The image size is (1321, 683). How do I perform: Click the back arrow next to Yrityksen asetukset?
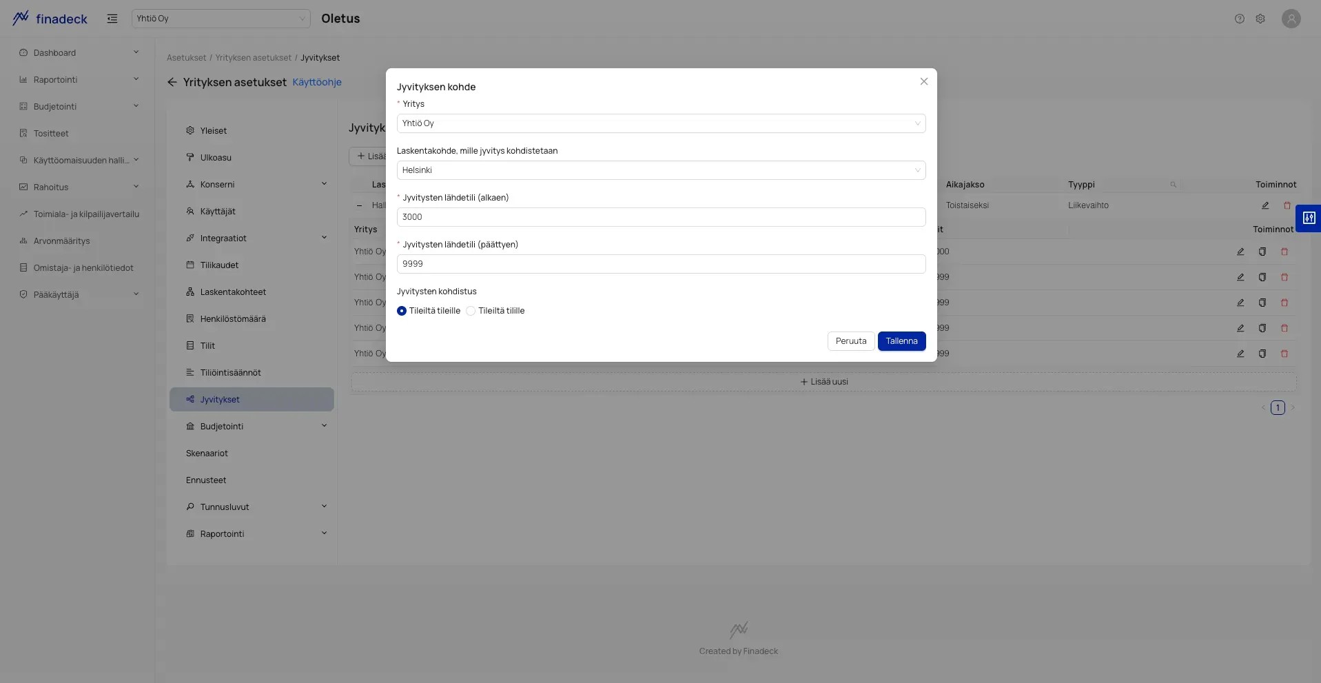172,82
